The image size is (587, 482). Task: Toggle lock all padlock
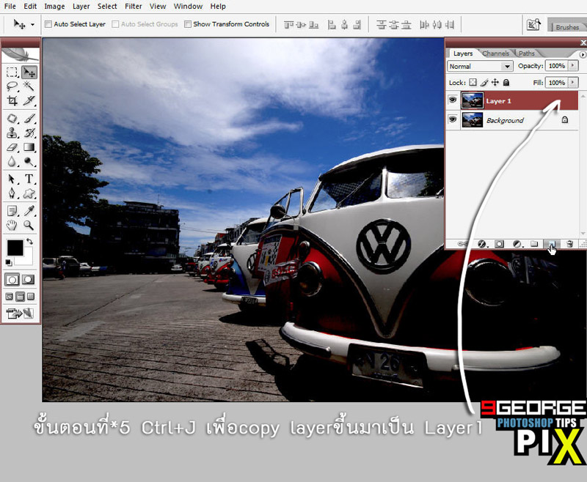click(x=506, y=82)
